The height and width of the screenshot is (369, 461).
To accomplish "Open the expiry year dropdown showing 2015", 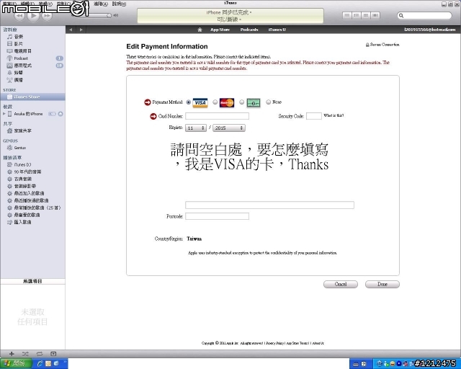I will [229, 128].
